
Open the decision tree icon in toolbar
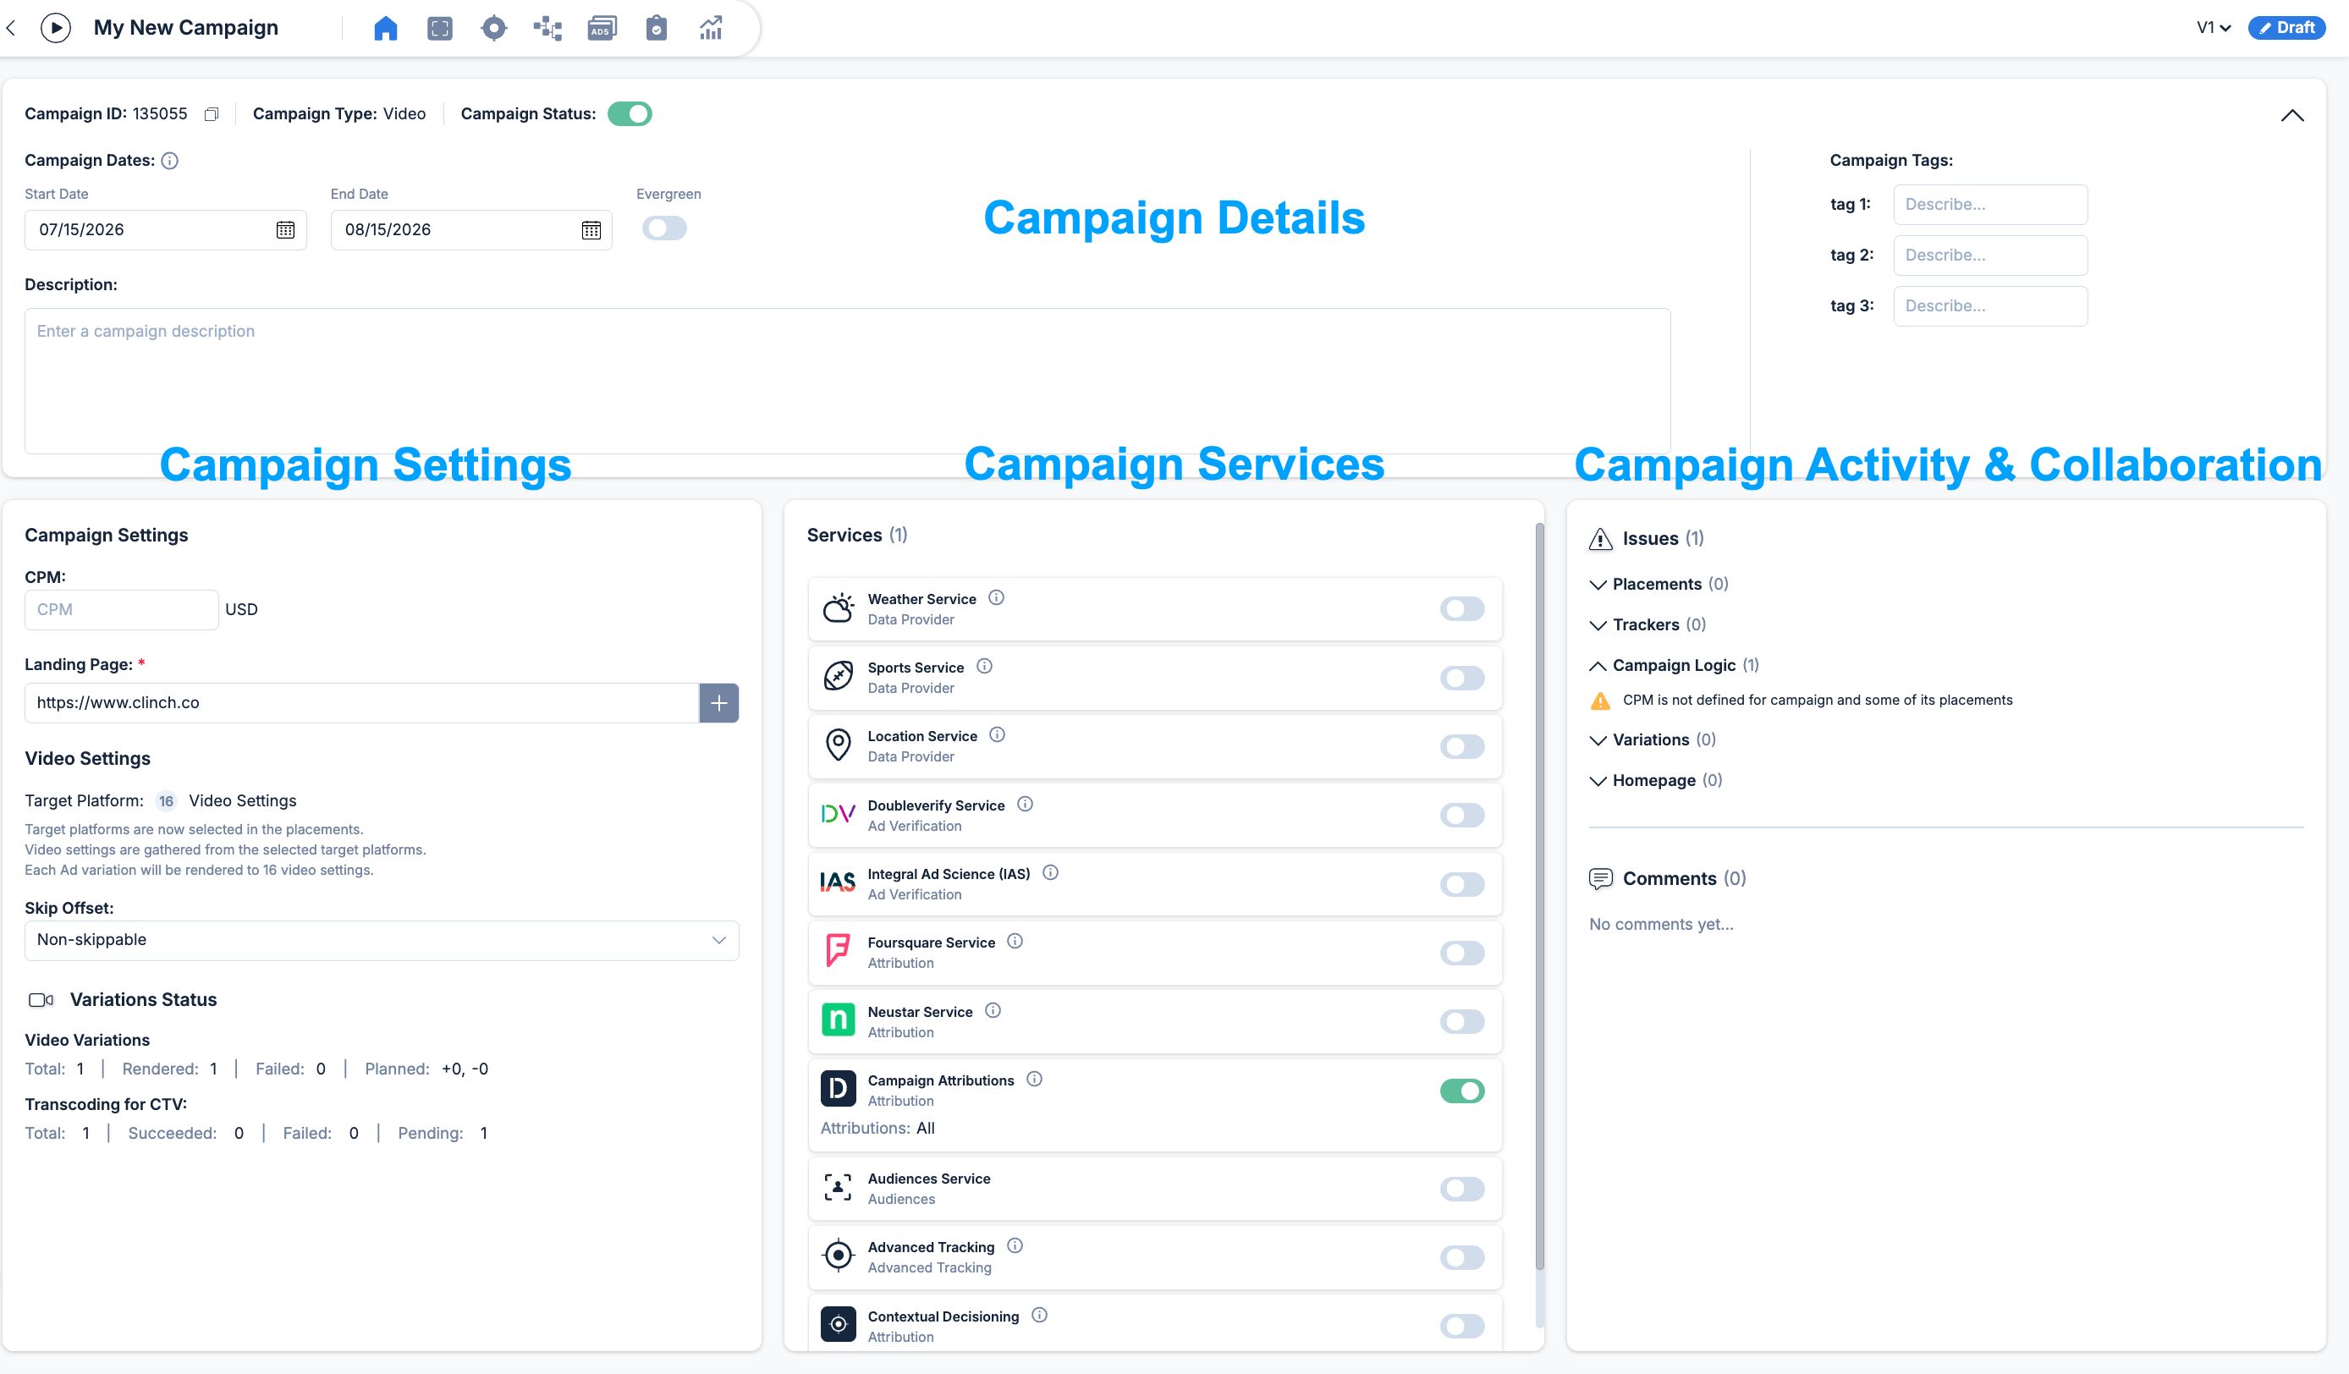[x=548, y=28]
